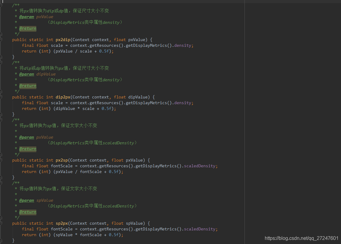This screenshot has height=244, width=341.
Task: Click 'pxValue' parameter in px2dip signature
Action: [136, 40]
